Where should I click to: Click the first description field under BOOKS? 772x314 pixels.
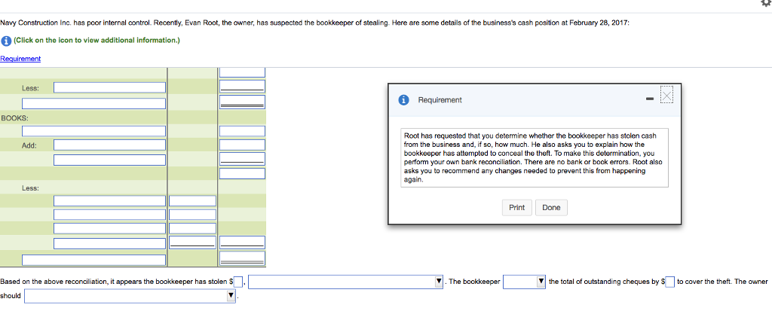pos(93,131)
